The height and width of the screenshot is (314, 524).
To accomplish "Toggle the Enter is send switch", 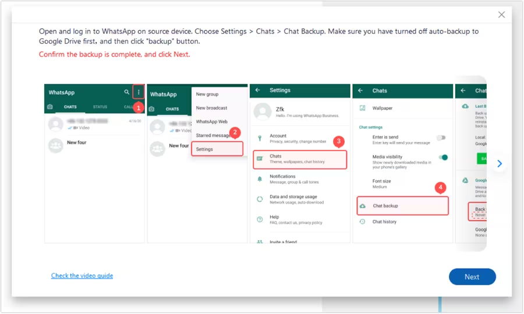I will (x=441, y=138).
